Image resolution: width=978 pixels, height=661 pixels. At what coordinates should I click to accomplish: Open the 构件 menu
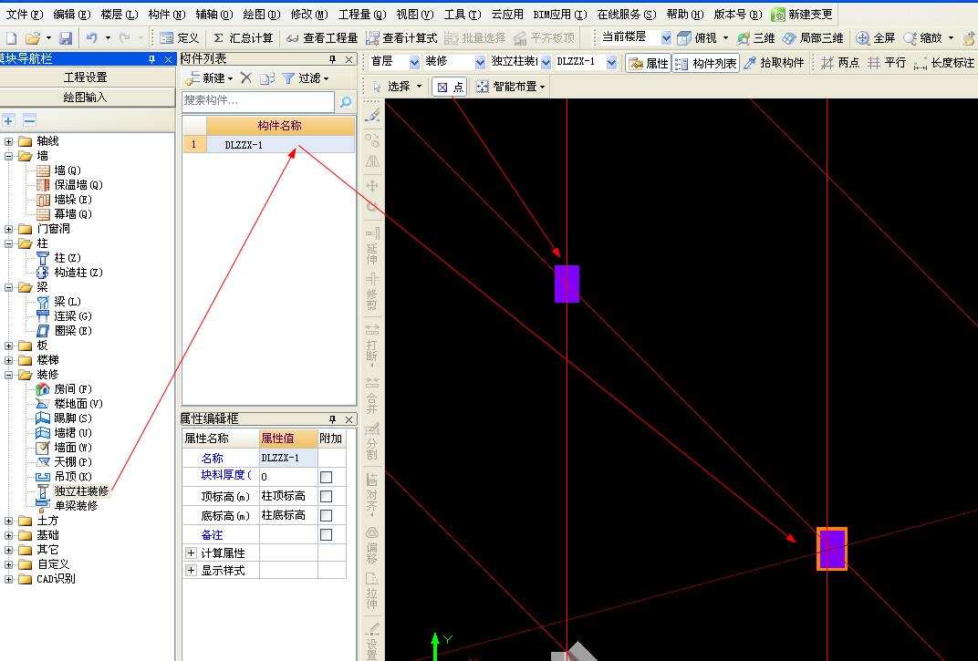click(167, 14)
